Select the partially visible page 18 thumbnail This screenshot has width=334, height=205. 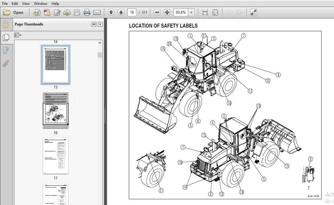click(55, 194)
